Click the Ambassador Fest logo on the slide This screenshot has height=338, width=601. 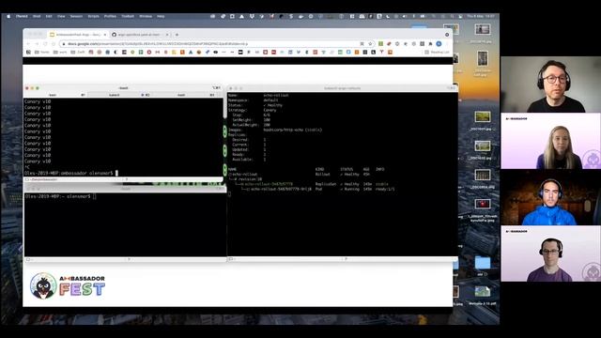pos(68,285)
